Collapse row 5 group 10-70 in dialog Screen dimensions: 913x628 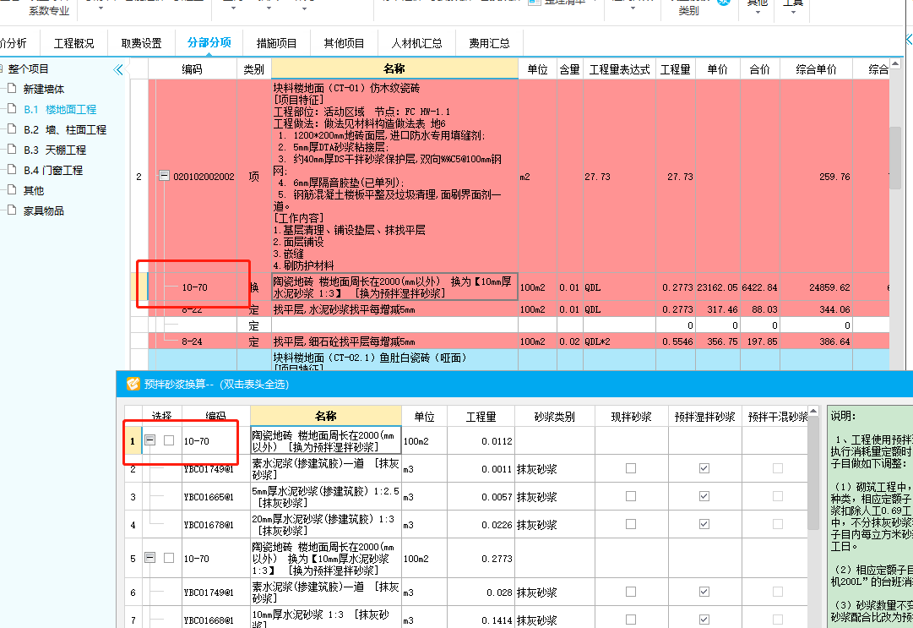click(x=150, y=558)
